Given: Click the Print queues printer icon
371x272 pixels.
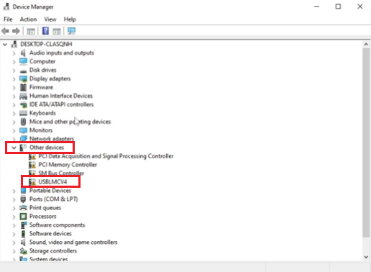Looking at the screenshot, I should 23,208.
